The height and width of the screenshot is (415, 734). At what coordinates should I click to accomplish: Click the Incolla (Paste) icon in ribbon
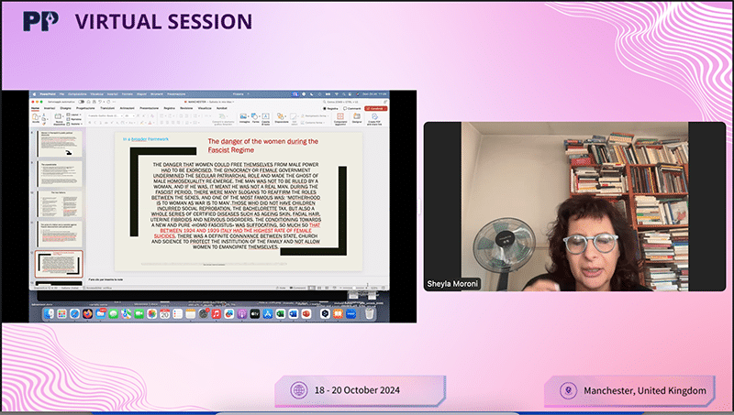pyautogui.click(x=36, y=117)
